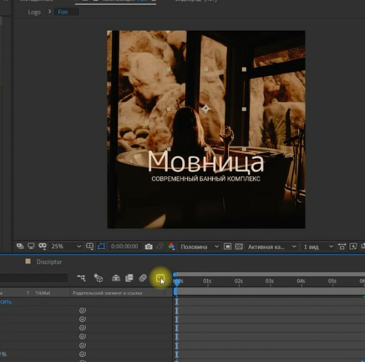Image resolution: width=365 pixels, height=362 pixels.
Task: Click the 03s mark on time ruler
Action: 270,282
